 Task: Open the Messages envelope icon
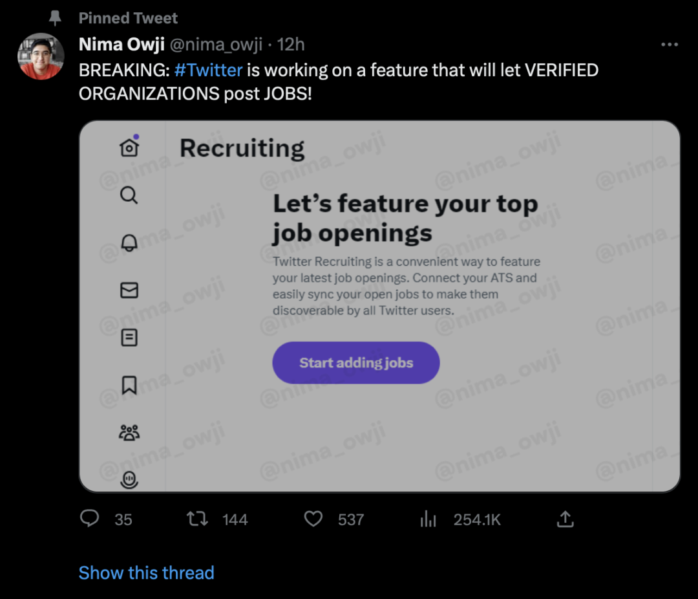[x=129, y=290]
